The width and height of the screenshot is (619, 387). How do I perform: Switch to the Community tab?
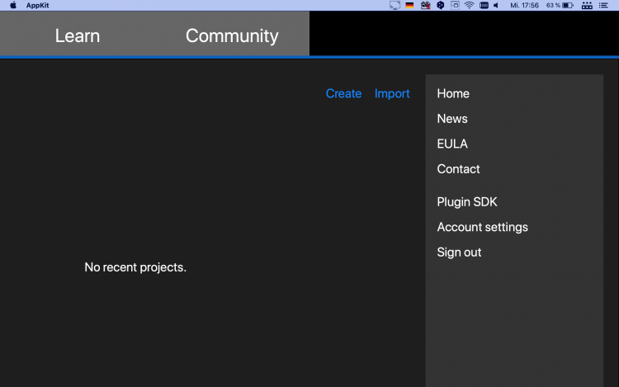coord(232,35)
